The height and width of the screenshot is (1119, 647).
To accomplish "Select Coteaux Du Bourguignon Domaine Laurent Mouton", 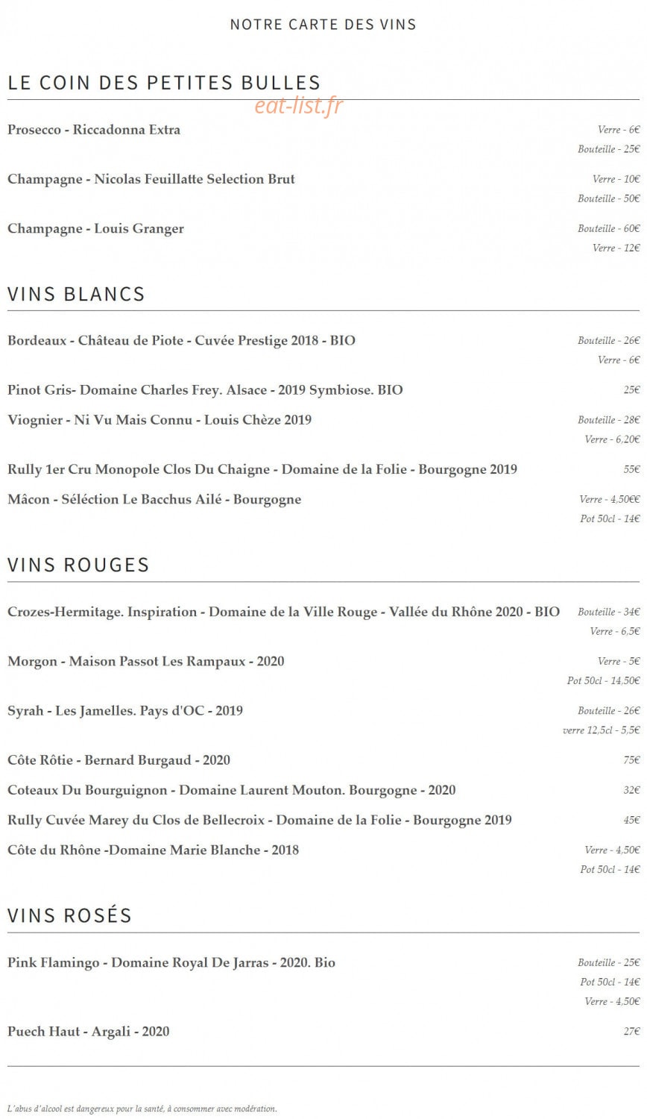I will pos(232,790).
